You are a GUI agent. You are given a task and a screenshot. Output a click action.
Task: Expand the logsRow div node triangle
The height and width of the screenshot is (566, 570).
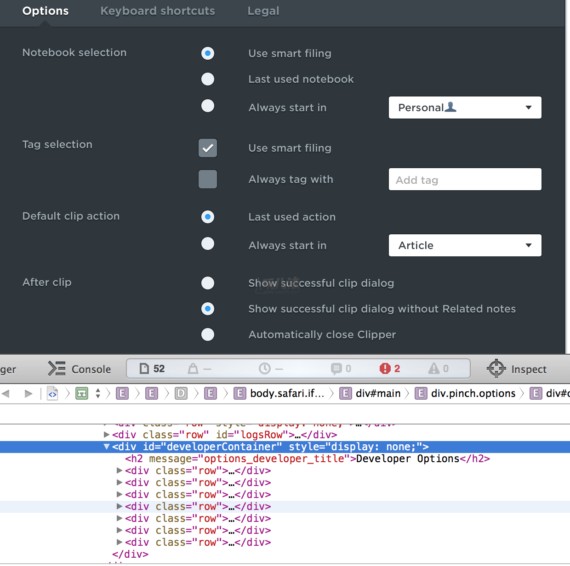pyautogui.click(x=107, y=435)
